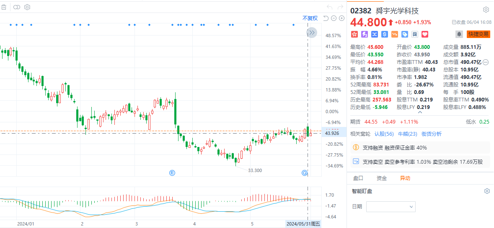This screenshot has width=494, height=228.
Task: Click the E earnings marker on timeline
Action: [172, 172]
